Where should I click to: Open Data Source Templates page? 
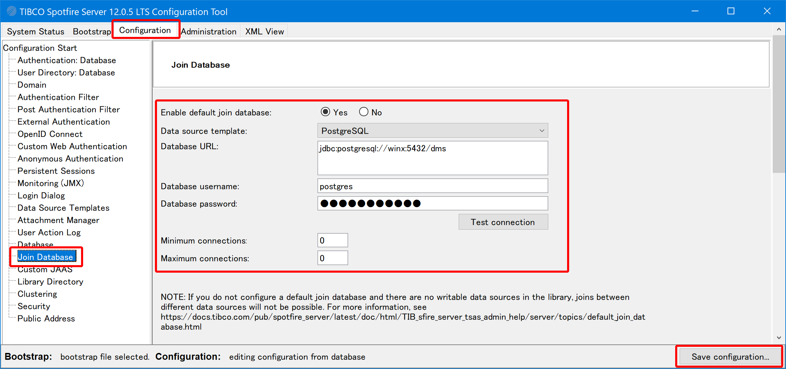click(x=63, y=208)
